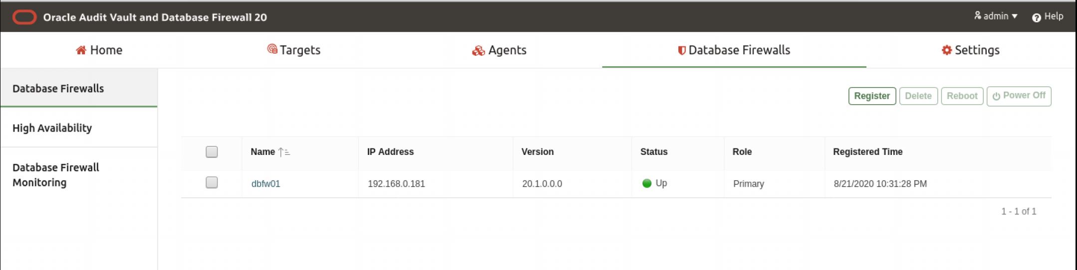Click the Settings gear icon
The height and width of the screenshot is (270, 1077).
946,50
